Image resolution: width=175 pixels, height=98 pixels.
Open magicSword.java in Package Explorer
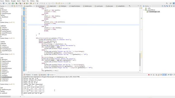(x=6, y=61)
